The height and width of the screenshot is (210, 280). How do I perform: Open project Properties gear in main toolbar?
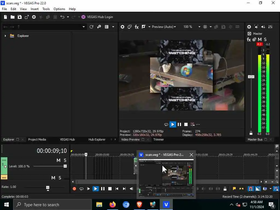[34, 17]
